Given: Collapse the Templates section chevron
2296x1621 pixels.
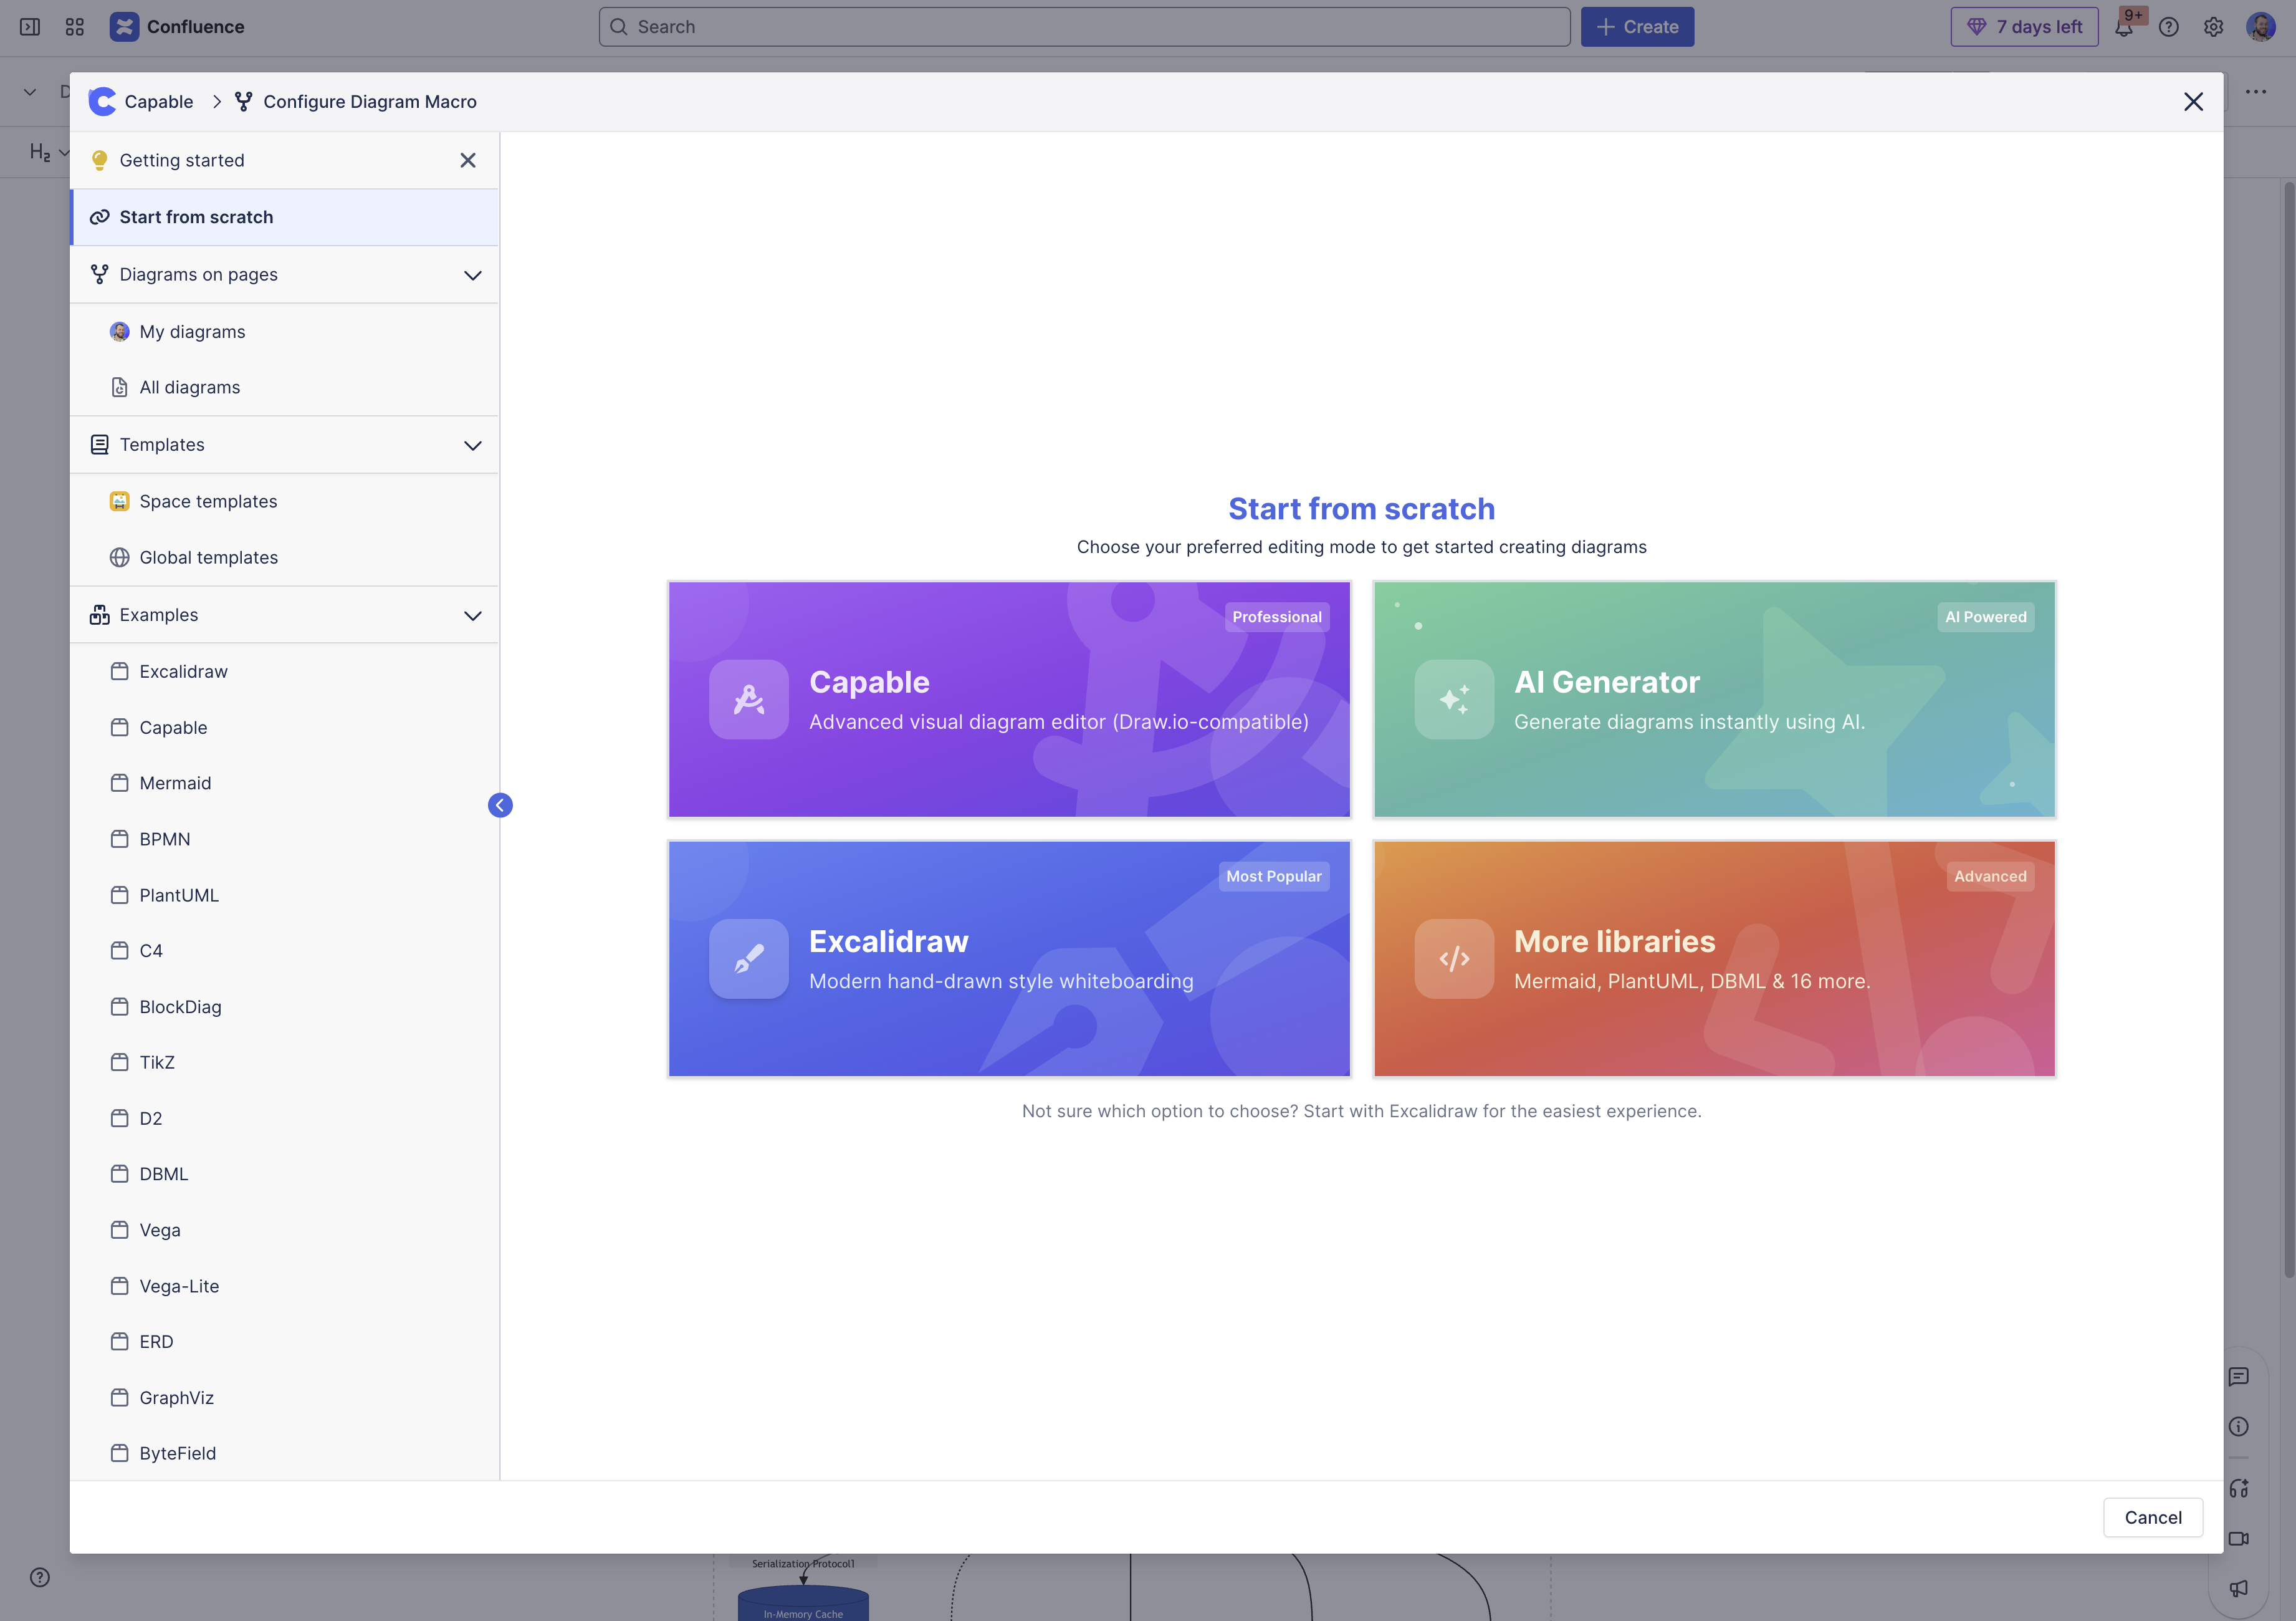Looking at the screenshot, I should pos(473,445).
